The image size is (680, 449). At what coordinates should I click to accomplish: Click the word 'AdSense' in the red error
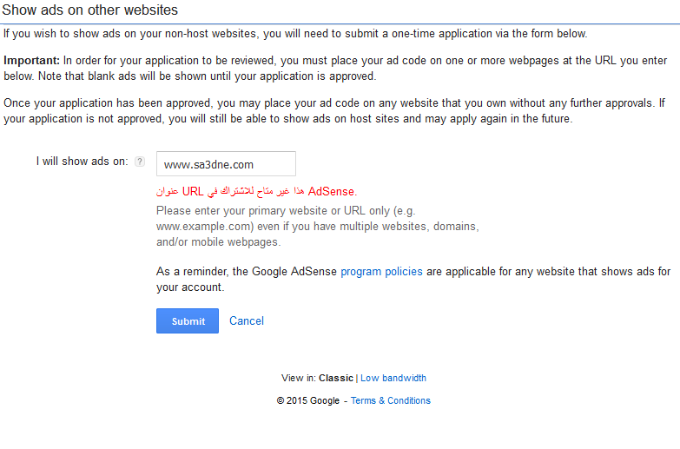pyautogui.click(x=332, y=191)
